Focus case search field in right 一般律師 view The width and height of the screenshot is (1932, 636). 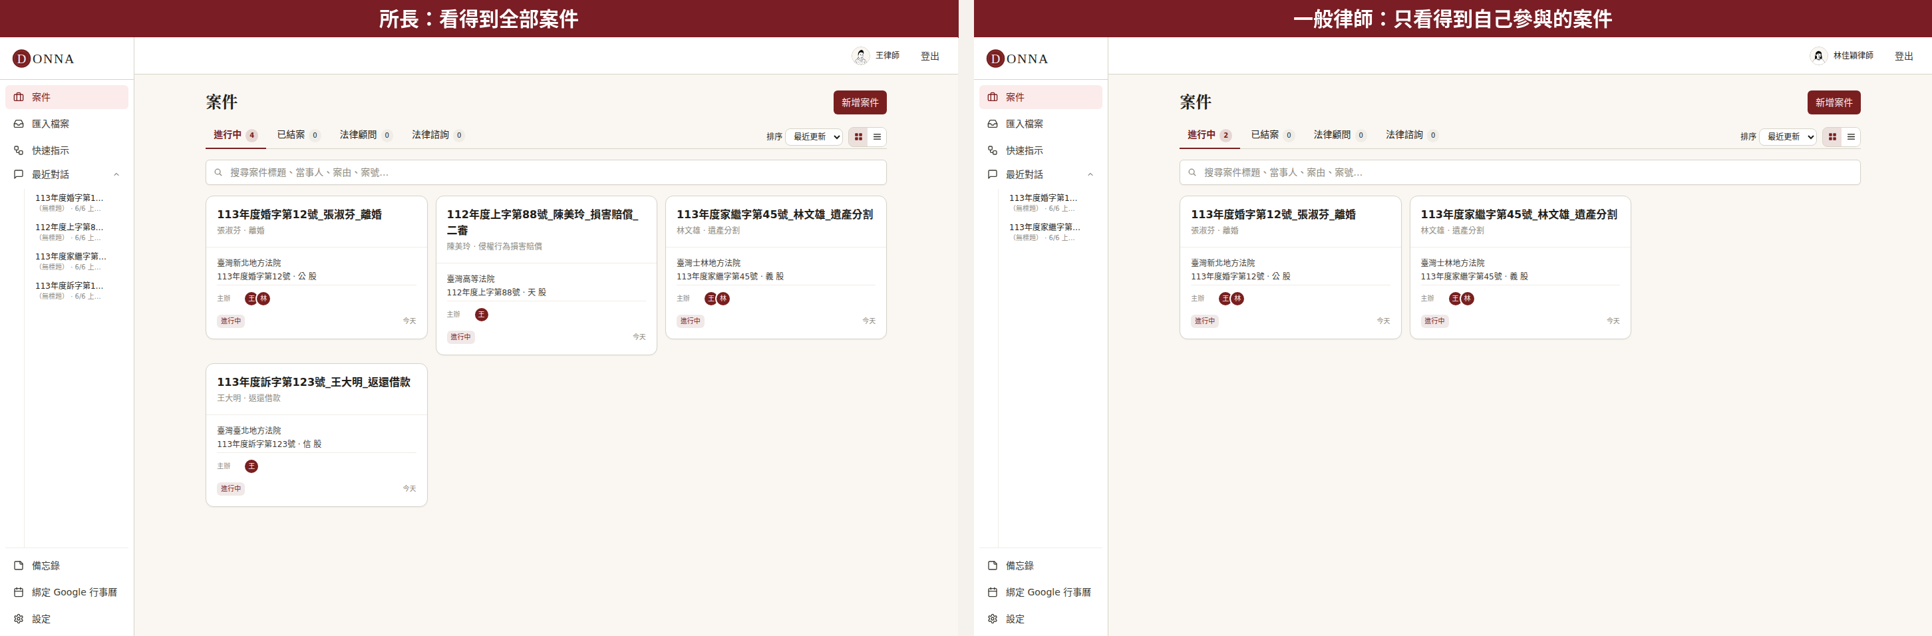pos(1520,172)
